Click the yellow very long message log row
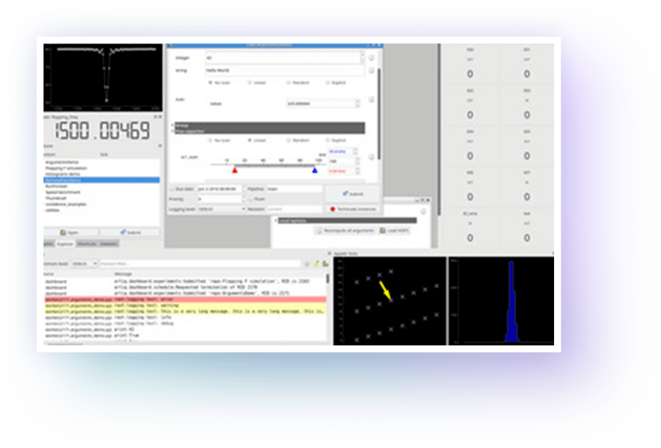The height and width of the screenshot is (448, 661). pyautogui.click(x=184, y=311)
